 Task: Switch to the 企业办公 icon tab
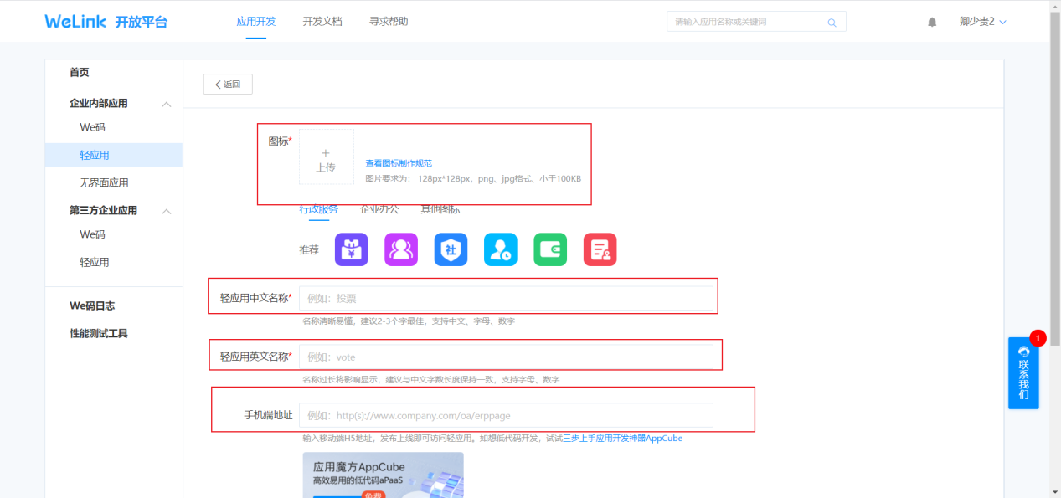tap(379, 209)
